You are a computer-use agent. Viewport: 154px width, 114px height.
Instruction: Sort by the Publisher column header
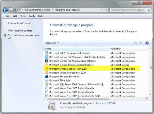(129, 49)
